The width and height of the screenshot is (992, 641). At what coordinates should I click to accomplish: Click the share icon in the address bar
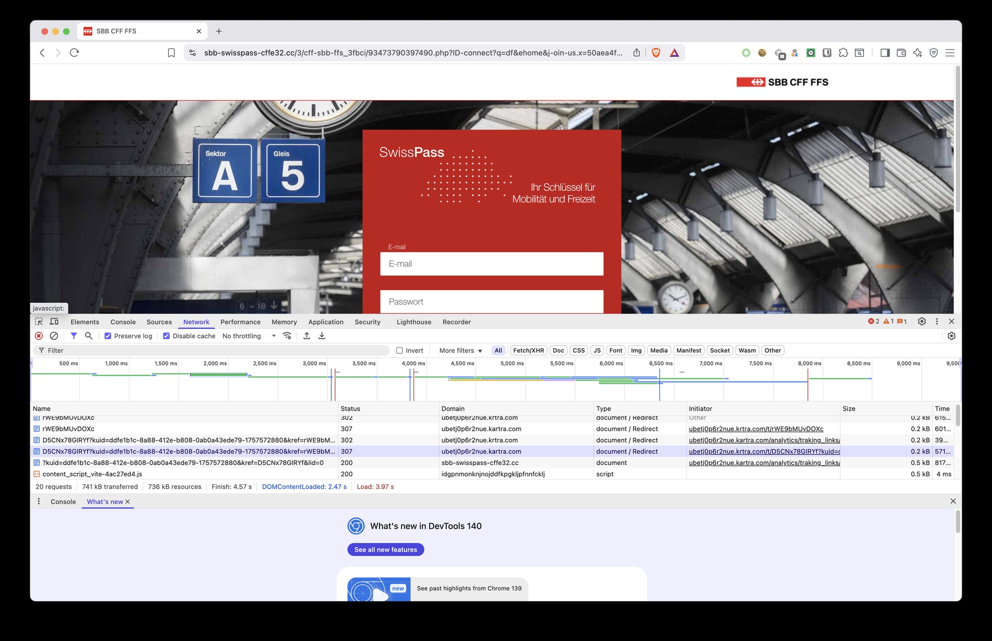(x=636, y=53)
